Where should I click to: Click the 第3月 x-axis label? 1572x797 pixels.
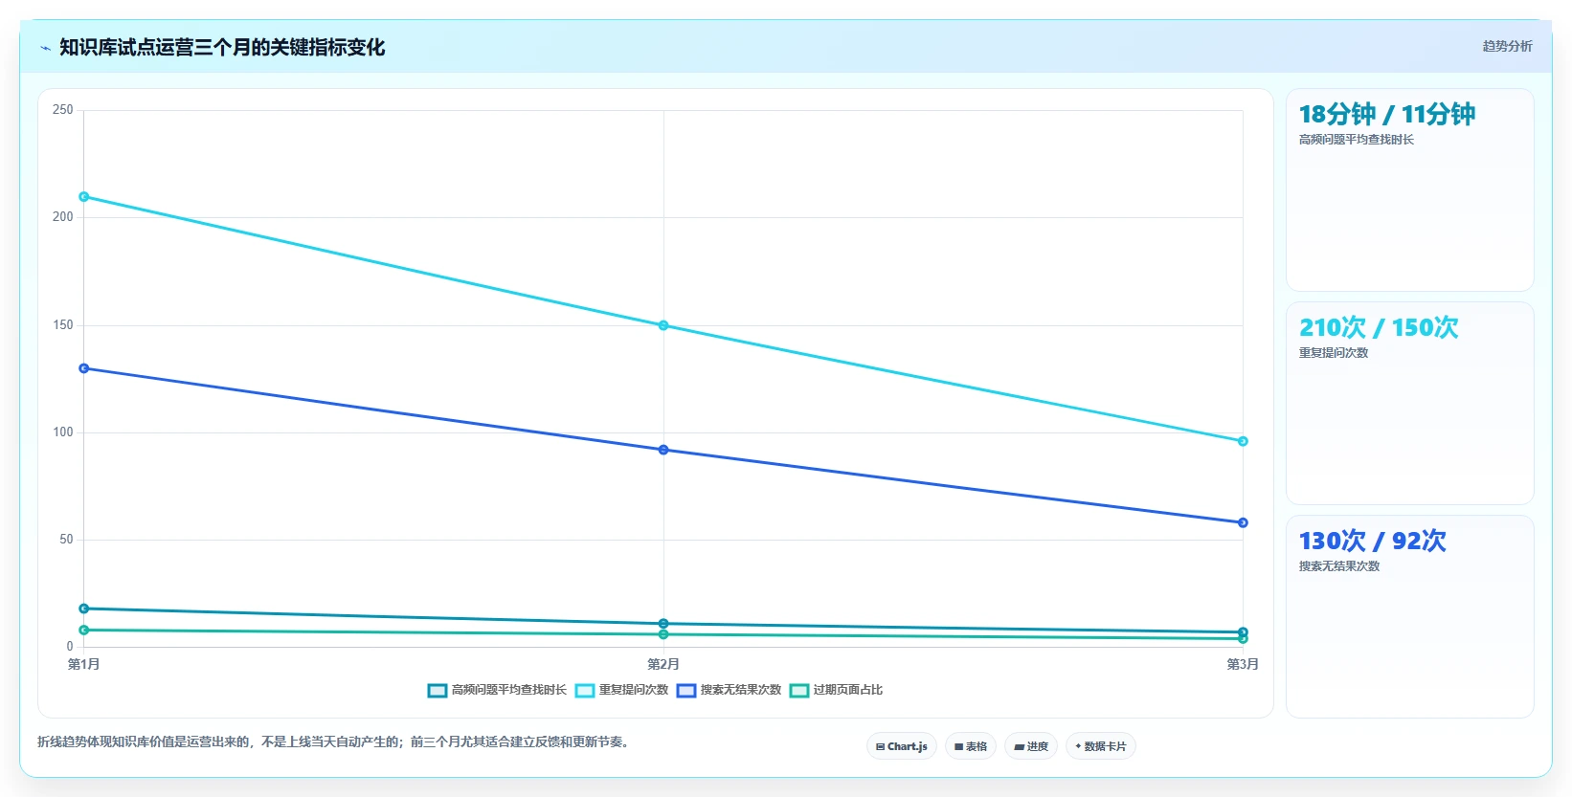pyautogui.click(x=1243, y=664)
